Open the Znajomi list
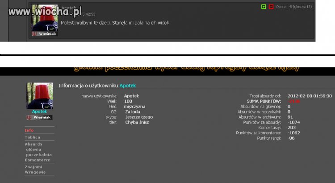335x183 pixels. coord(33,167)
